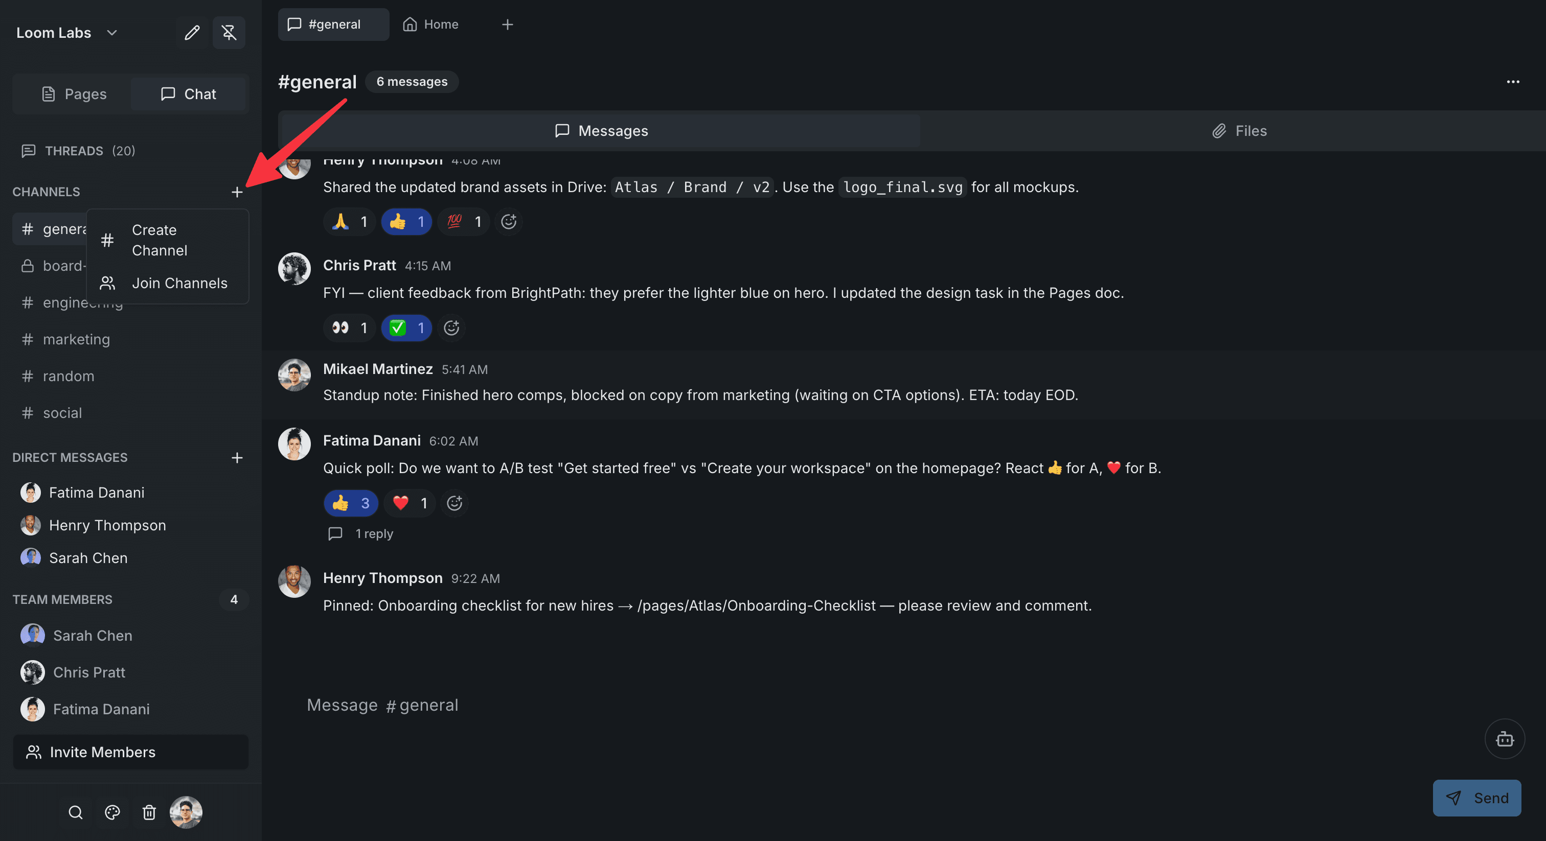The image size is (1546, 841).
Task: Open search from the sidebar footer
Action: point(75,812)
